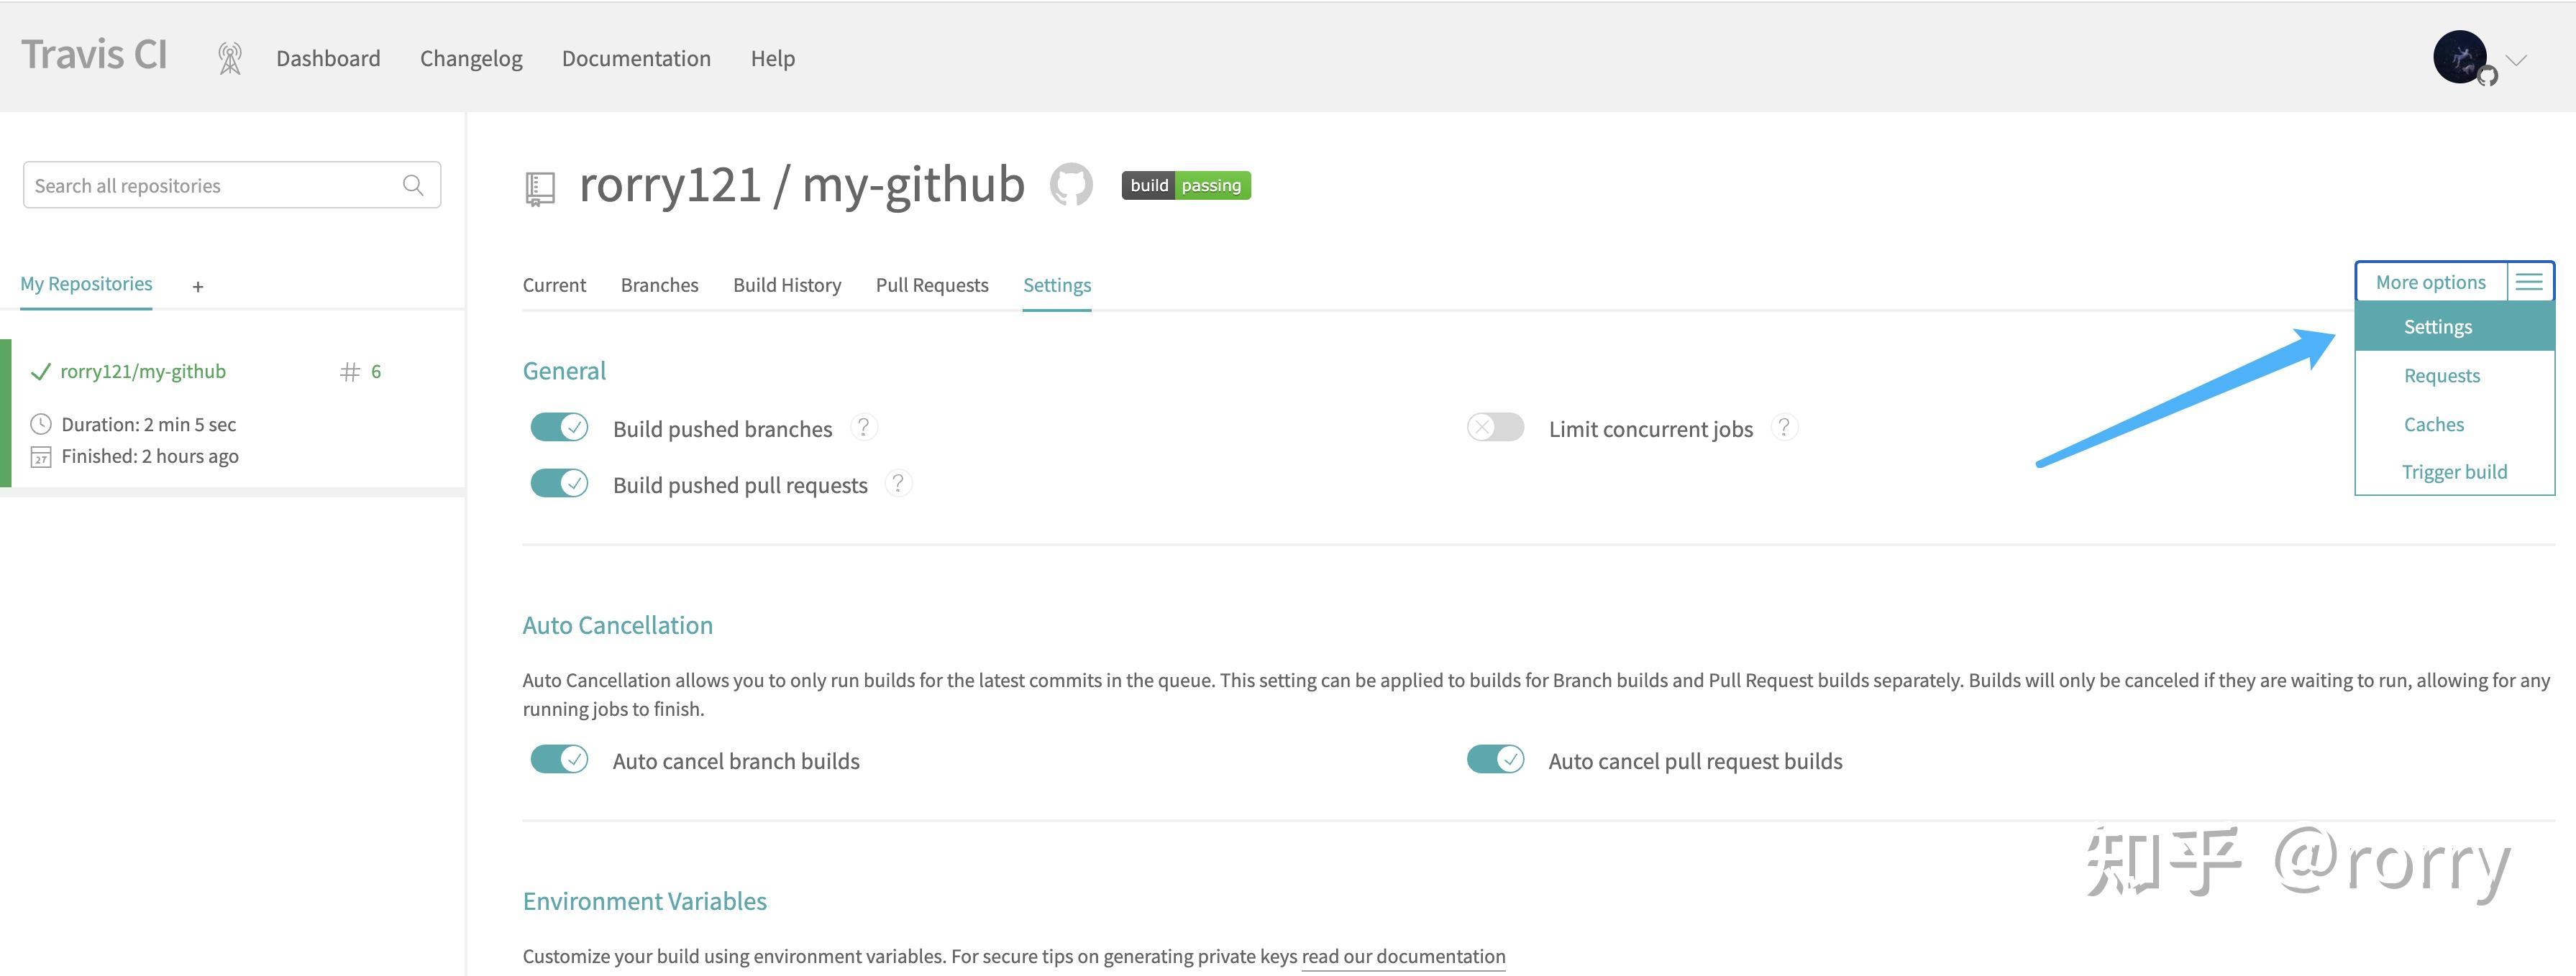Click Finished: 2 hours ago text
Viewport: 2576px width, 976px height.
tap(150, 456)
